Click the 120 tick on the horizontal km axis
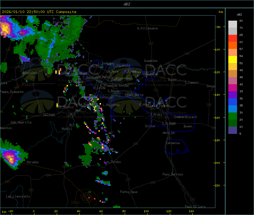The width and height of the screenshot is (254, 215). pos(169,211)
